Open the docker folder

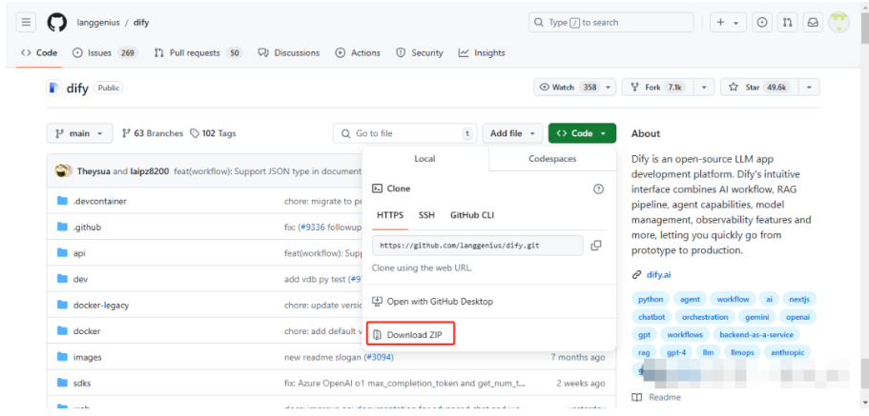(x=87, y=331)
